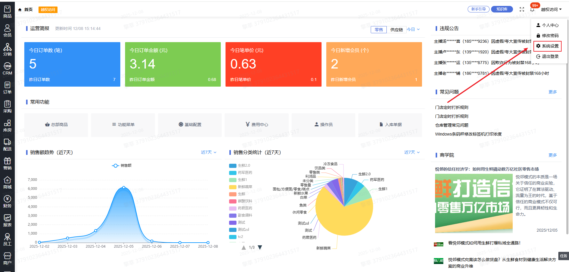Open 近7天 dropdown for category statistics
Screen dimensions: 569x272
coord(412,152)
